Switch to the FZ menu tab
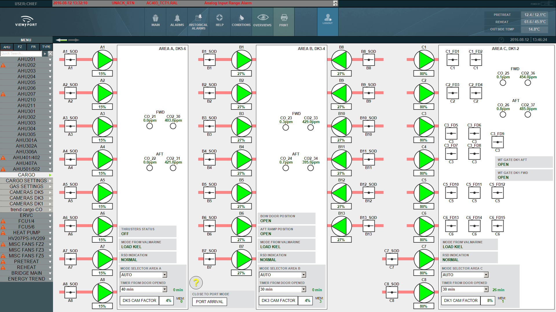Image resolution: width=556 pixels, height=312 pixels. pos(20,47)
